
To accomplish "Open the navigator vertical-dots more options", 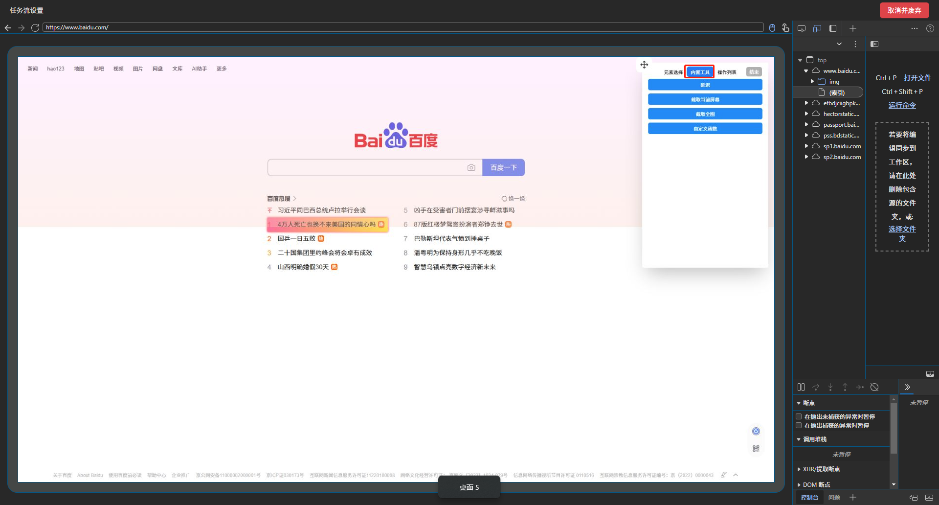I will point(855,44).
